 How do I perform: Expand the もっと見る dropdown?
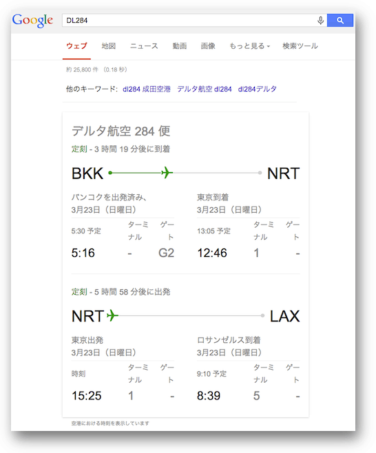tap(249, 46)
